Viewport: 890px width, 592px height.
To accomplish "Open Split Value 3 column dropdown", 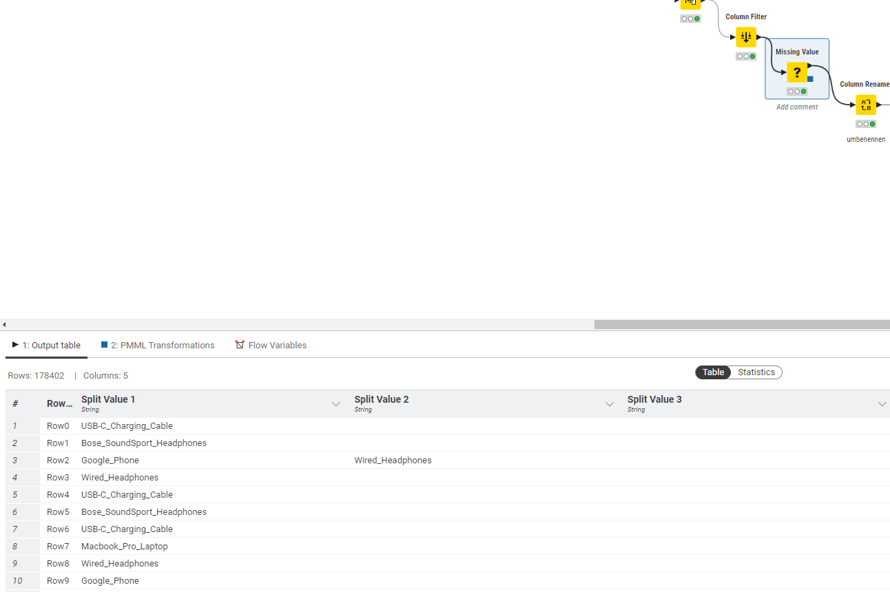I will tap(882, 404).
